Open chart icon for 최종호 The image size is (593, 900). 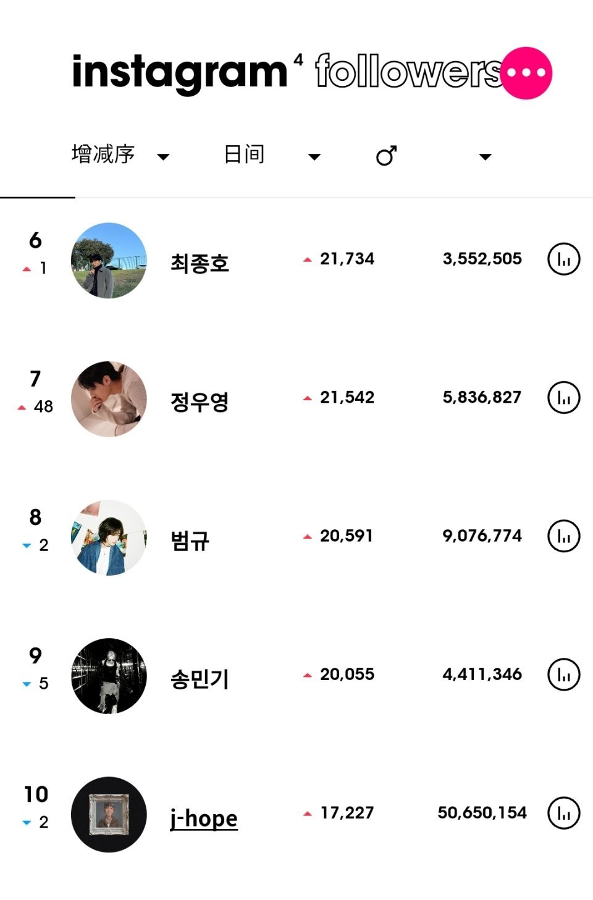564,259
